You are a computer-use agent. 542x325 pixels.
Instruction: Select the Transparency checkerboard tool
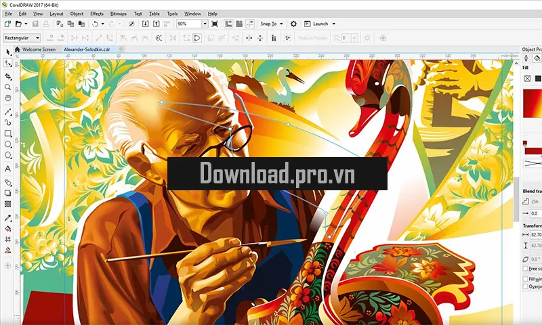click(8, 204)
